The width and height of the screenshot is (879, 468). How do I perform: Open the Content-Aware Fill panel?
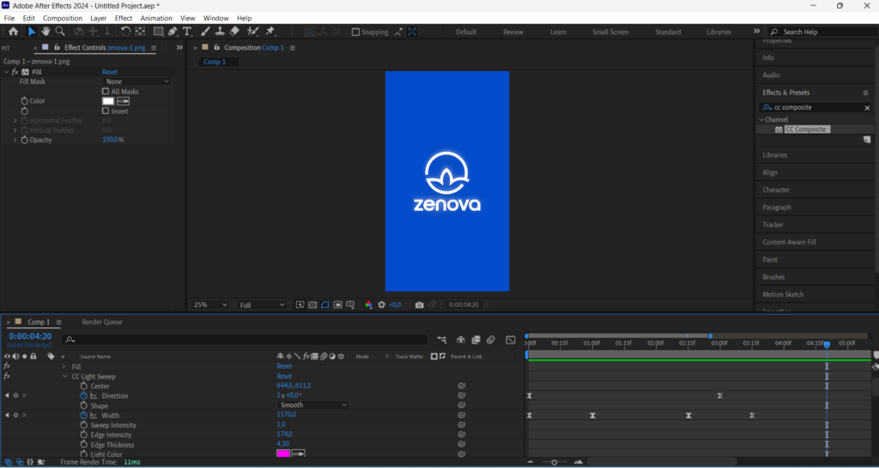click(790, 243)
